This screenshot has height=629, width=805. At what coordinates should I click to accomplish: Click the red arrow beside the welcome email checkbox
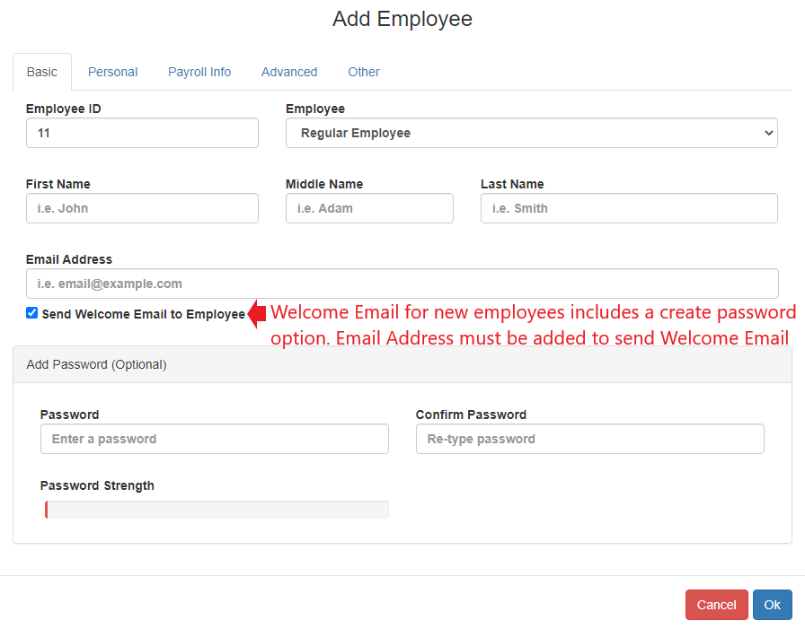pyautogui.click(x=257, y=314)
